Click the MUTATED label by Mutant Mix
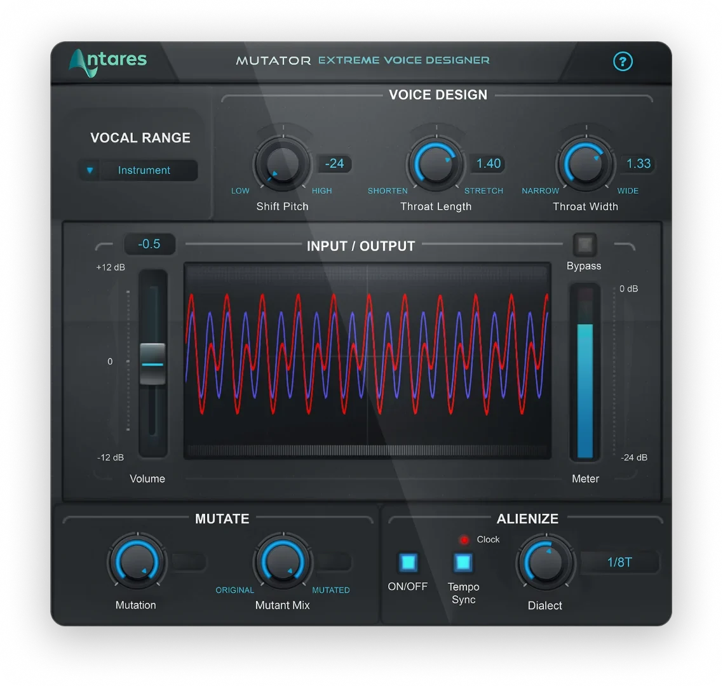Viewport: 723px width, 686px height. click(x=330, y=590)
